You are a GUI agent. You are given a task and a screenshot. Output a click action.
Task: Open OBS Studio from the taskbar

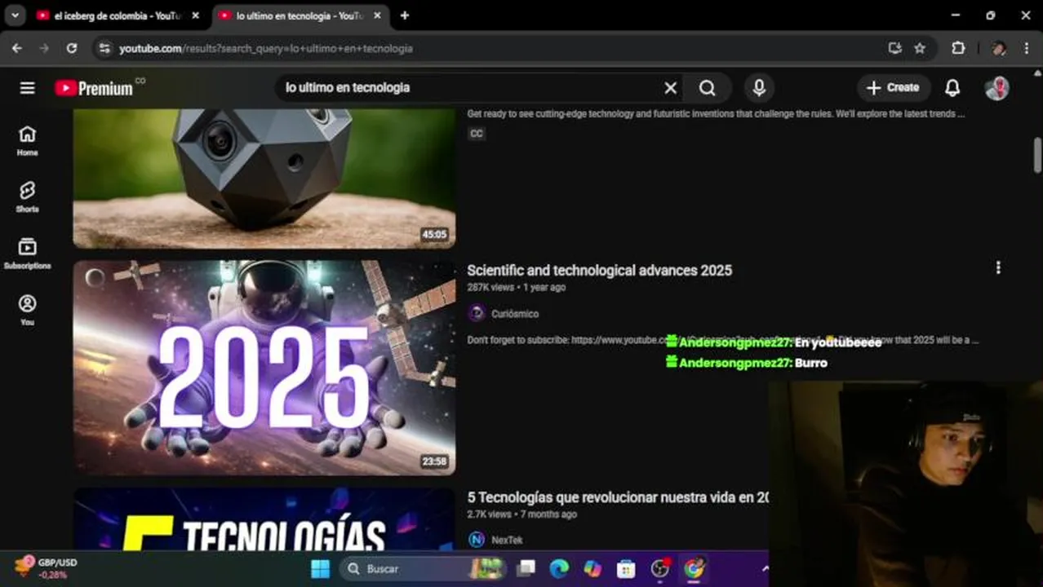[x=660, y=568]
